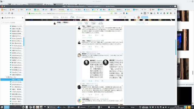
Task: Open the Firefox library icon
Action: coord(142,13)
